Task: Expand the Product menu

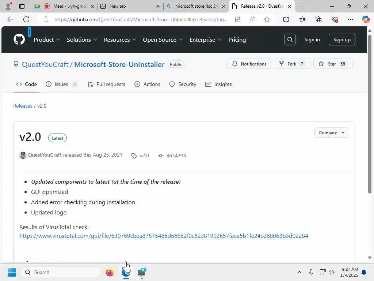Action: pos(46,40)
